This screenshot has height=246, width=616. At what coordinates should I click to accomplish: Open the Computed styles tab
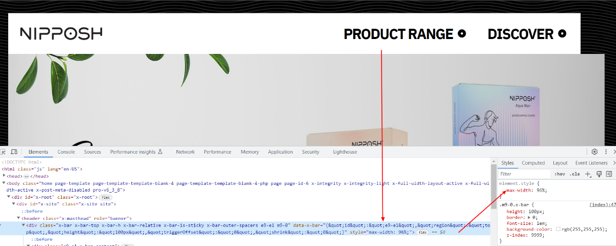click(533, 163)
